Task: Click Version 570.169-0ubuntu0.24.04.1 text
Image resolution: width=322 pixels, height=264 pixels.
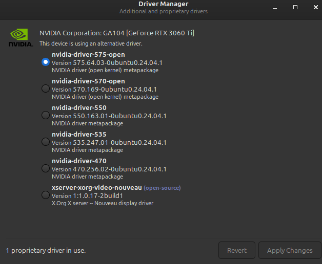Action: click(104, 90)
